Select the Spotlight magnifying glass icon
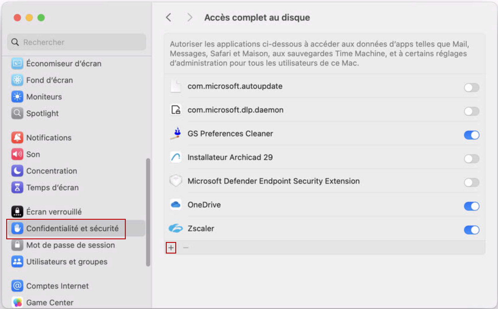The height and width of the screenshot is (309, 498). pos(17,113)
